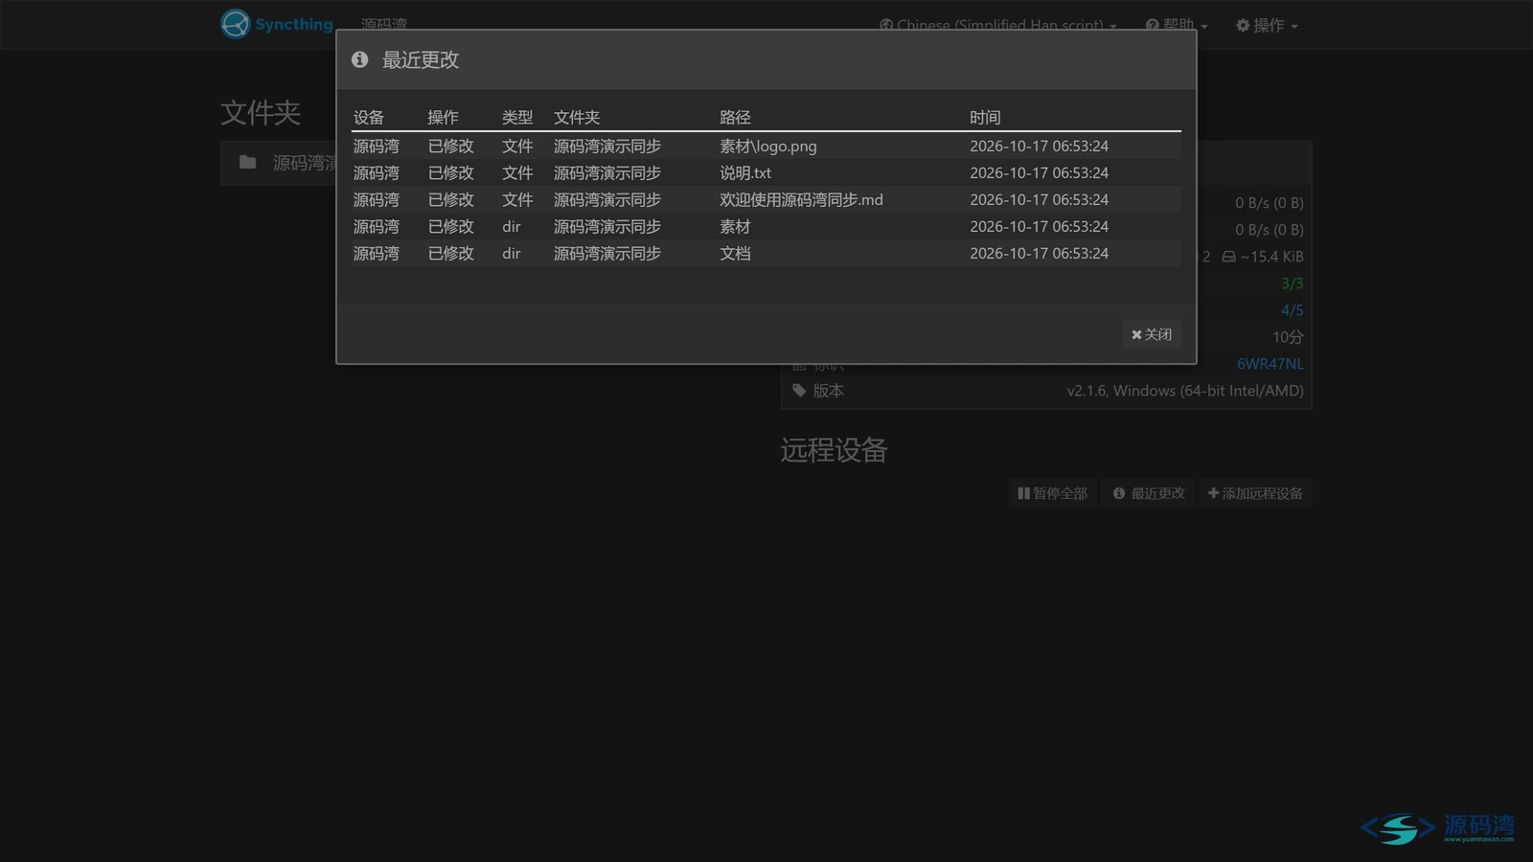Click the 路径 column header
The height and width of the screenshot is (862, 1533).
coord(735,118)
